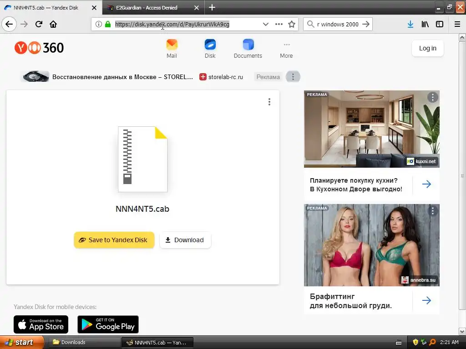Open page actions three-dot menu in address bar
Screen dimensions: 466x349
click(279, 24)
